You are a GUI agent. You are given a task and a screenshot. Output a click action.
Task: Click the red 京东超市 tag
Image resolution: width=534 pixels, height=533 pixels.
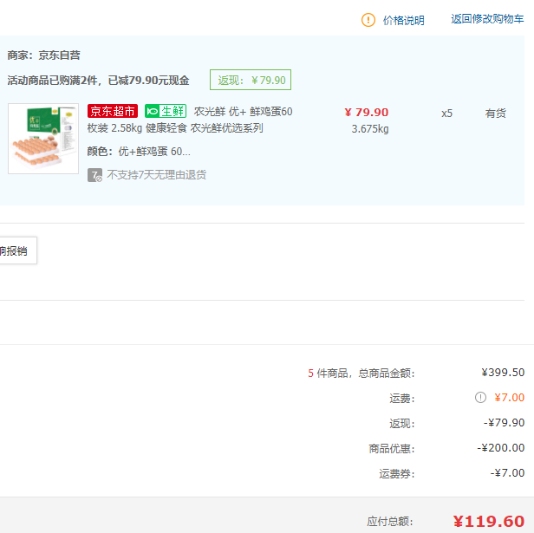click(x=113, y=112)
